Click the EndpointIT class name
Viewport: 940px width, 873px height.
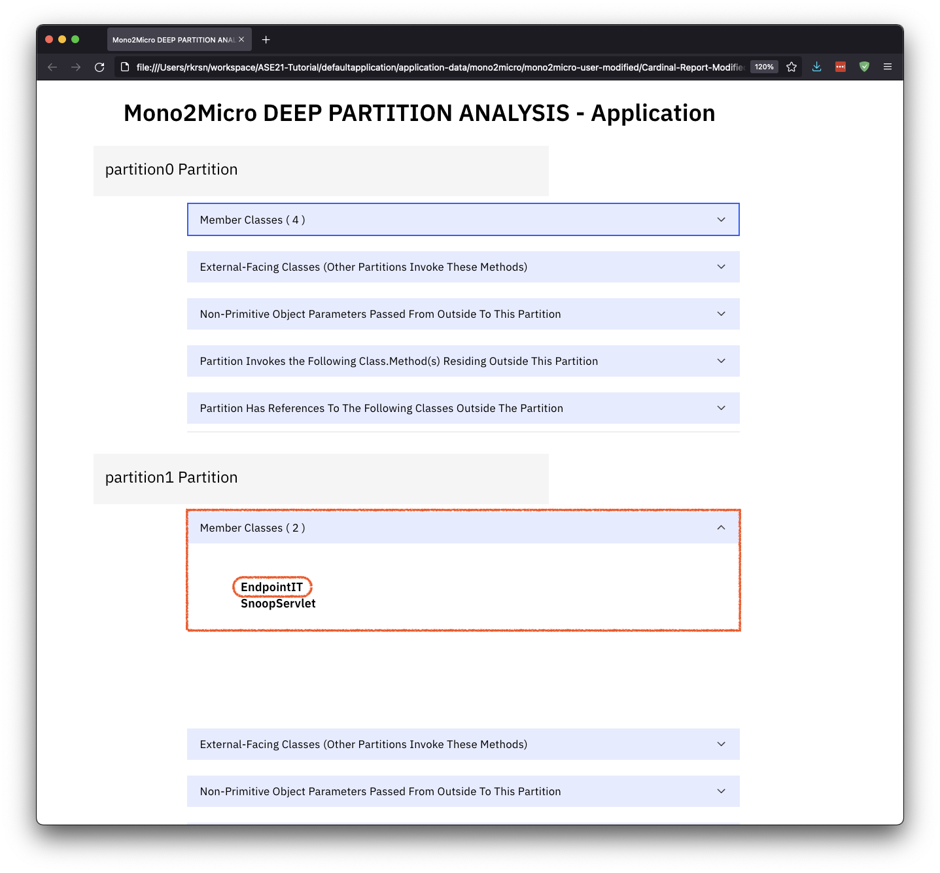[x=272, y=587]
